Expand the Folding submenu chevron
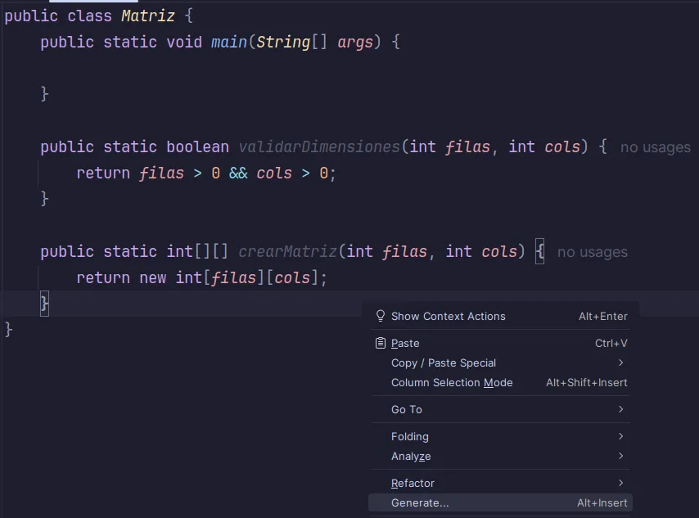 (620, 436)
